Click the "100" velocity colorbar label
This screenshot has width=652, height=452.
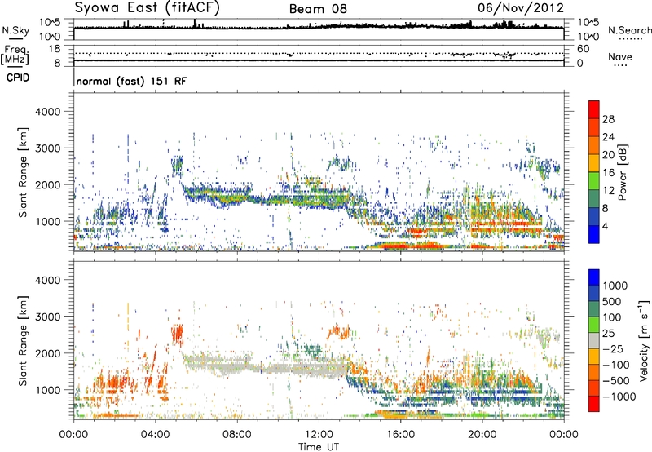[x=611, y=317]
